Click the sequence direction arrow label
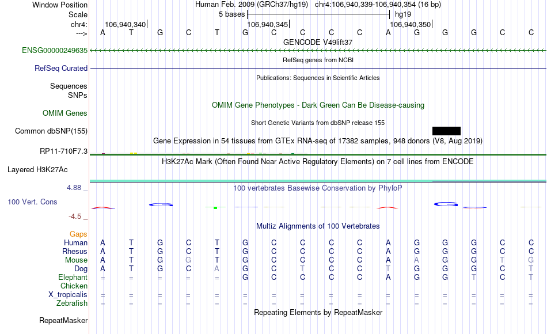 [x=81, y=33]
